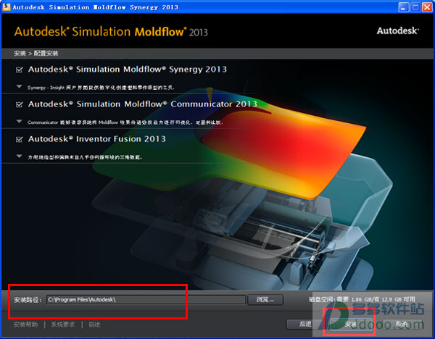Open the 系统要求 system requirements link
This screenshot has height=339, width=435.
pos(63,325)
